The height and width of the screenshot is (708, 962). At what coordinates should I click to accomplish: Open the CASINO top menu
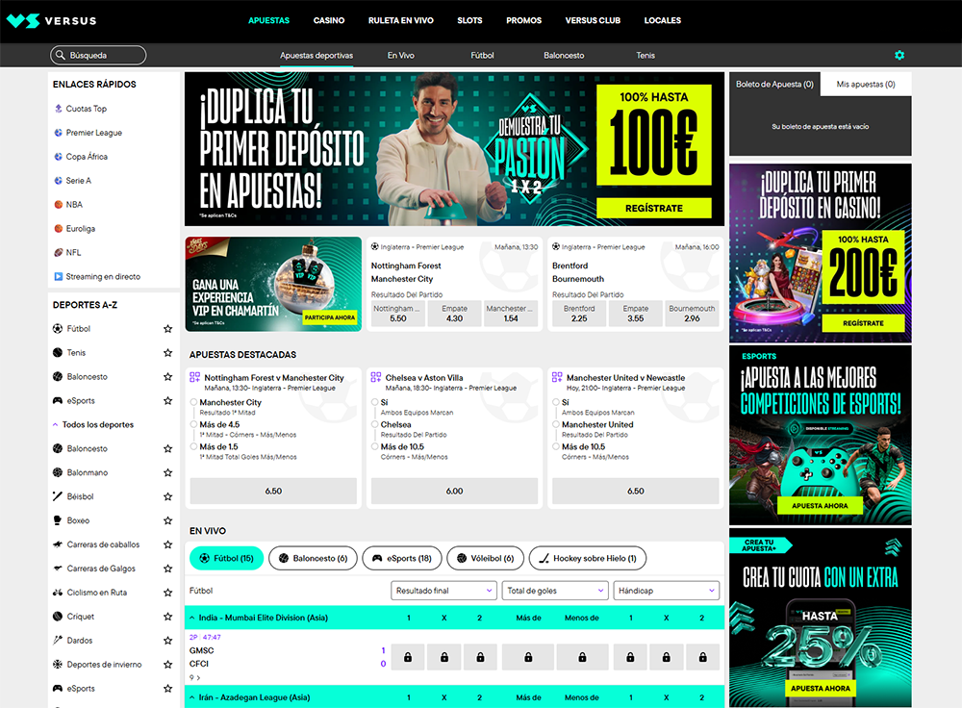click(329, 20)
